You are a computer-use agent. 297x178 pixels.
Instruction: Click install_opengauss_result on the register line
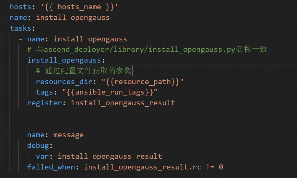pos(123,103)
